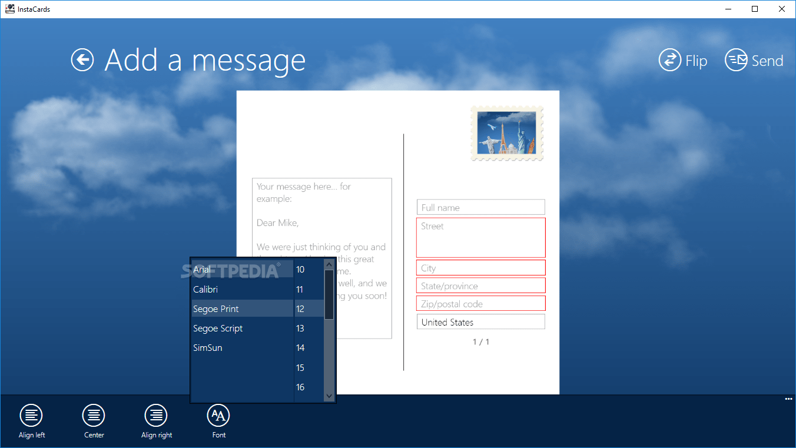The width and height of the screenshot is (796, 448).
Task: Open the Font options button
Action: tap(218, 416)
